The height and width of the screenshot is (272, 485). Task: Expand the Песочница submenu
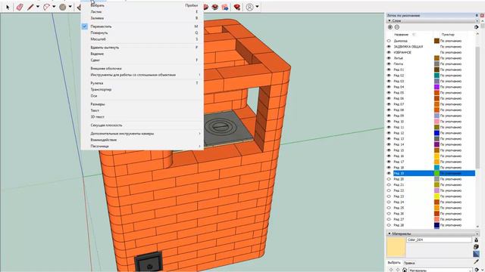click(143, 146)
